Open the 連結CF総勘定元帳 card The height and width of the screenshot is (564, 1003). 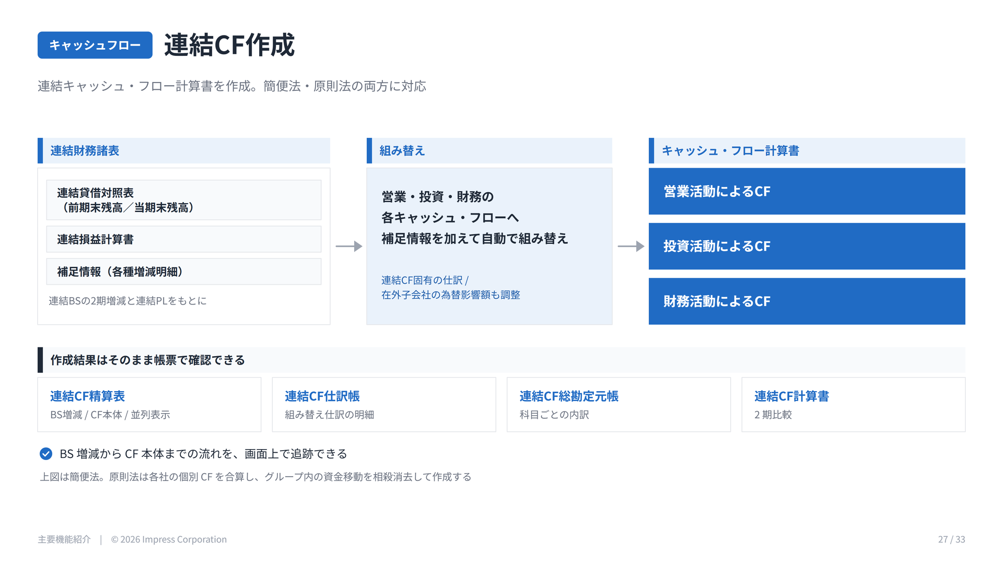click(x=619, y=405)
